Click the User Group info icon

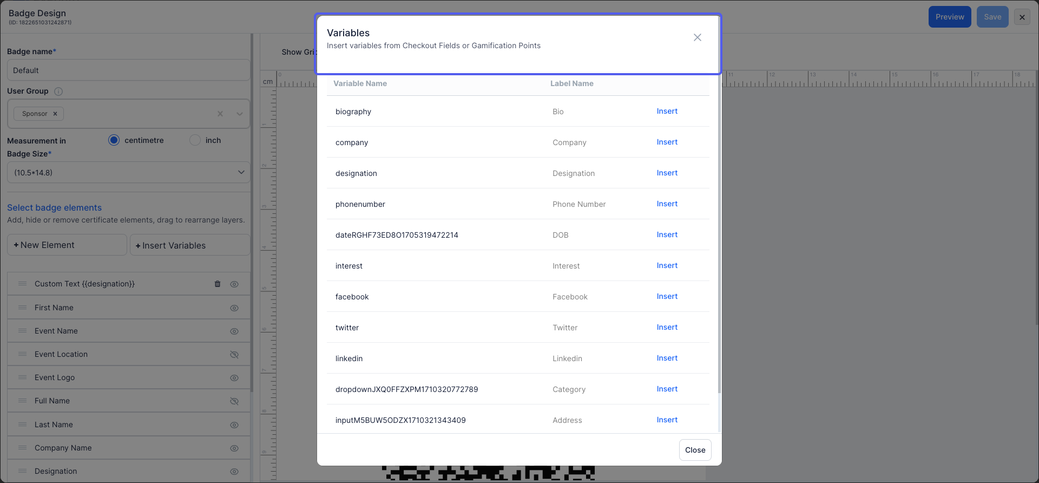click(58, 92)
